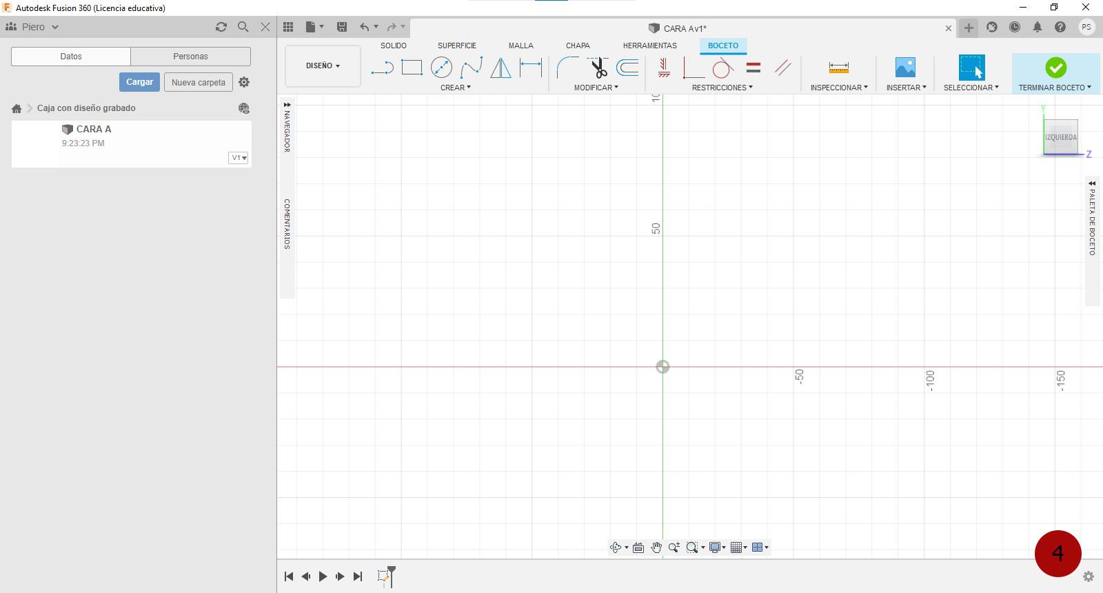The width and height of the screenshot is (1103, 593).
Task: Play the timeline history
Action: point(323,576)
